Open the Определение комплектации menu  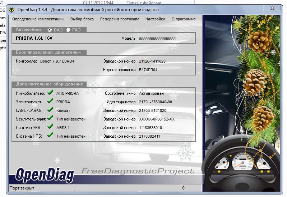(38, 19)
